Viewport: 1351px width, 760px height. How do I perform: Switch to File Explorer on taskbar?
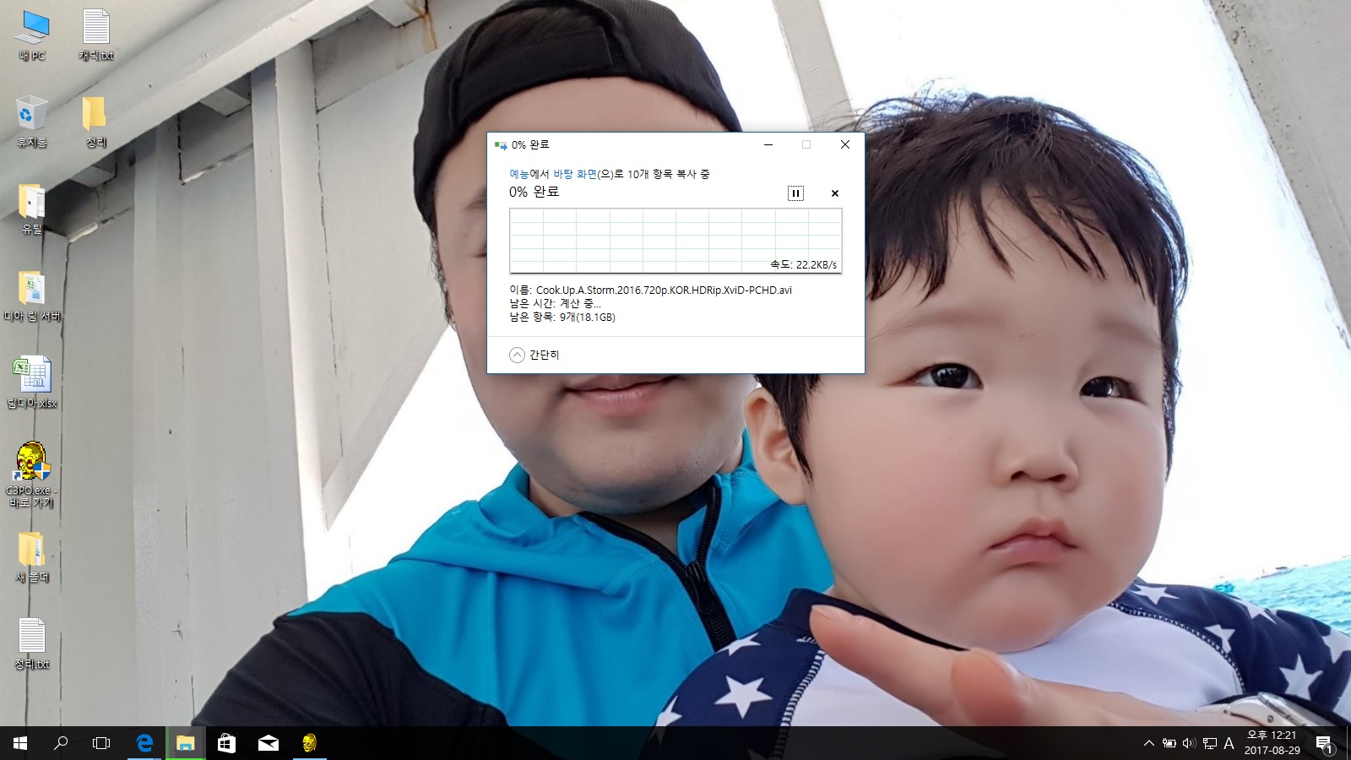pos(185,743)
